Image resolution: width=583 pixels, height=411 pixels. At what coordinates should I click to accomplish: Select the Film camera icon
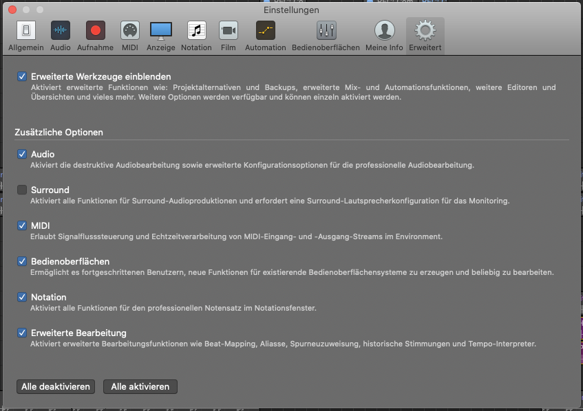click(x=229, y=30)
